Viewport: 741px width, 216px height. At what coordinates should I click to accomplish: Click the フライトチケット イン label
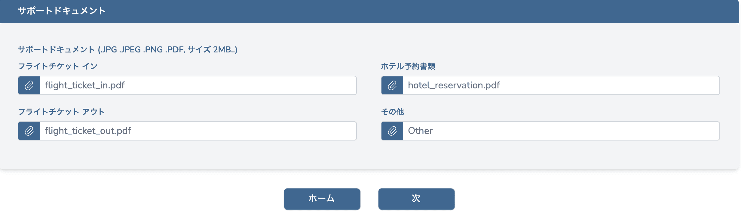tap(58, 66)
